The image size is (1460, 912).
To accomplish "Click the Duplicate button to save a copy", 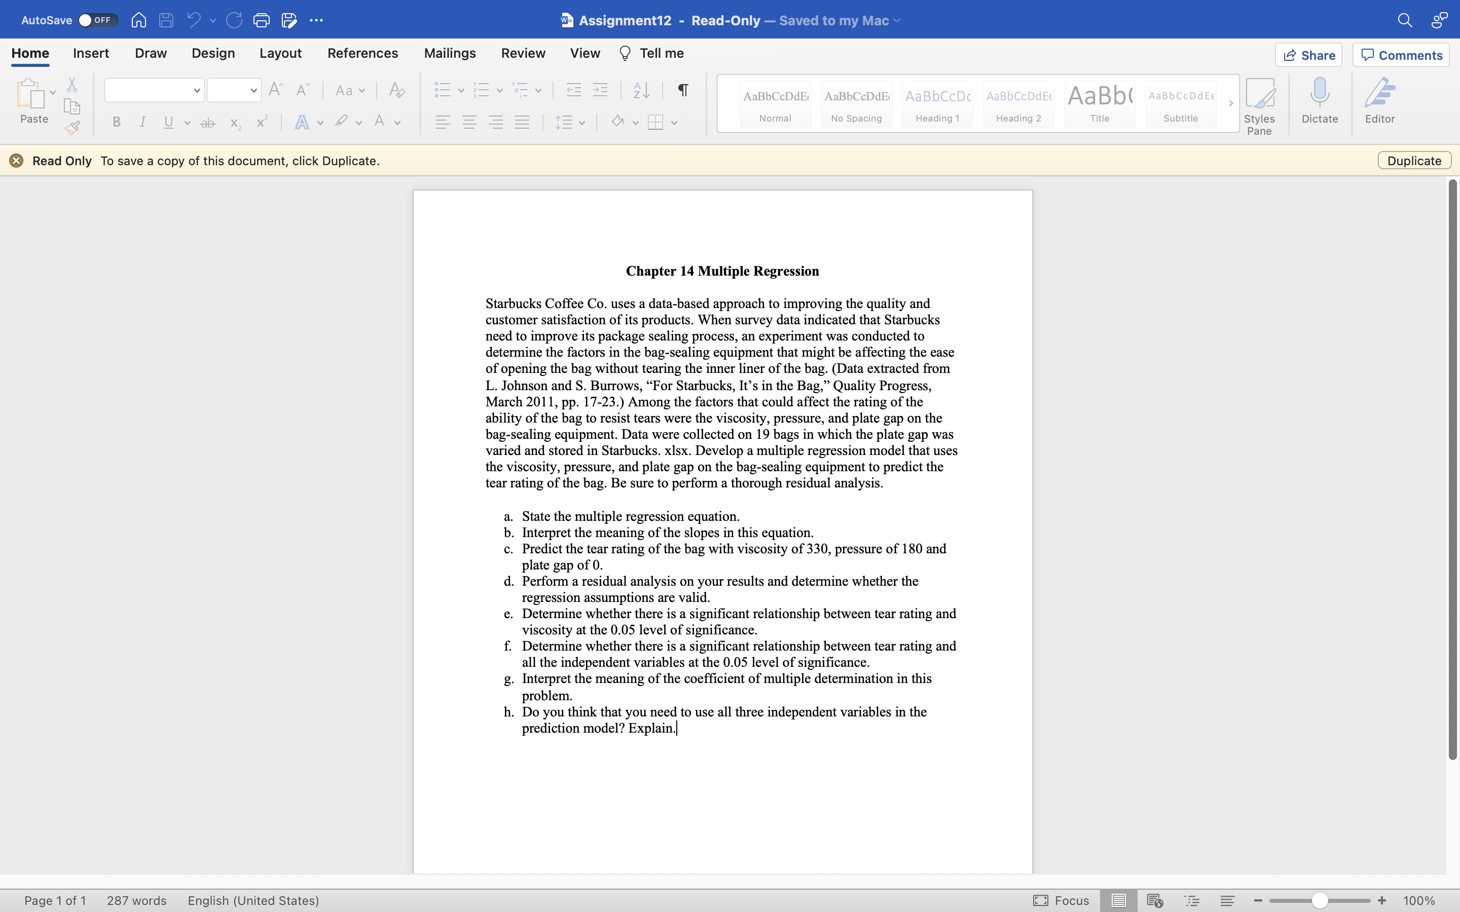I will coord(1413,160).
